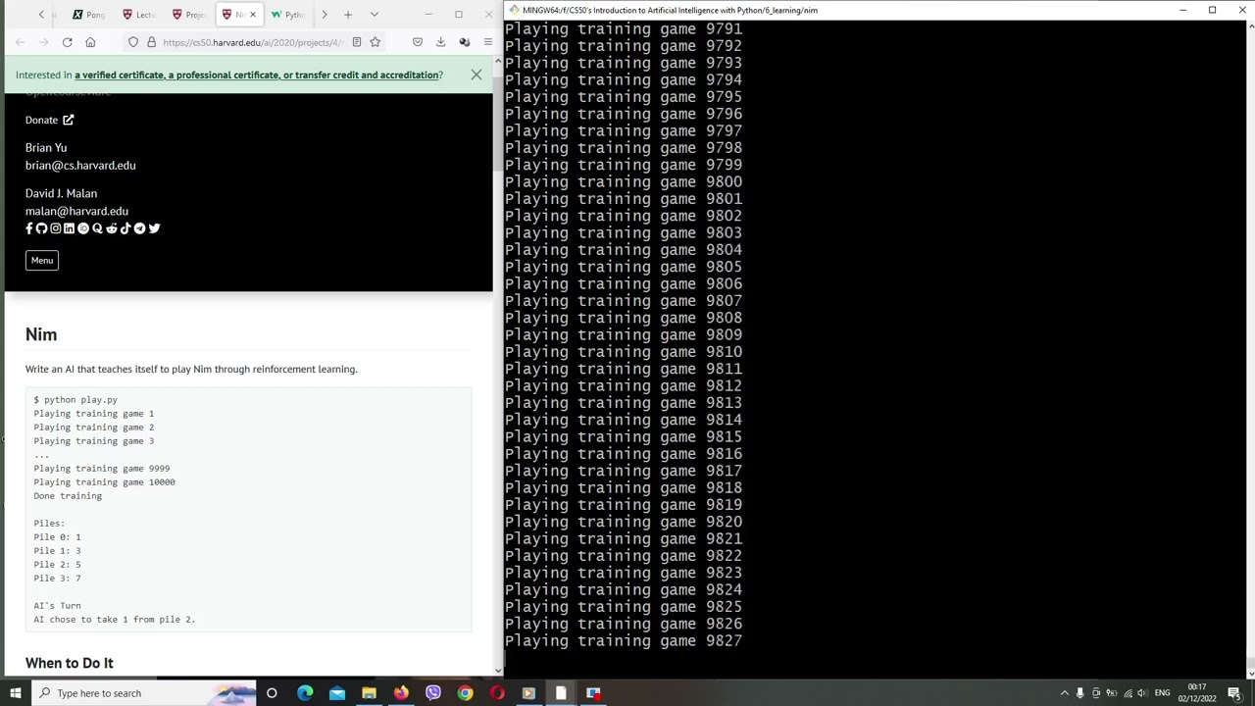This screenshot has width=1255, height=706.
Task: Open Viber from taskbar
Action: 432,693
